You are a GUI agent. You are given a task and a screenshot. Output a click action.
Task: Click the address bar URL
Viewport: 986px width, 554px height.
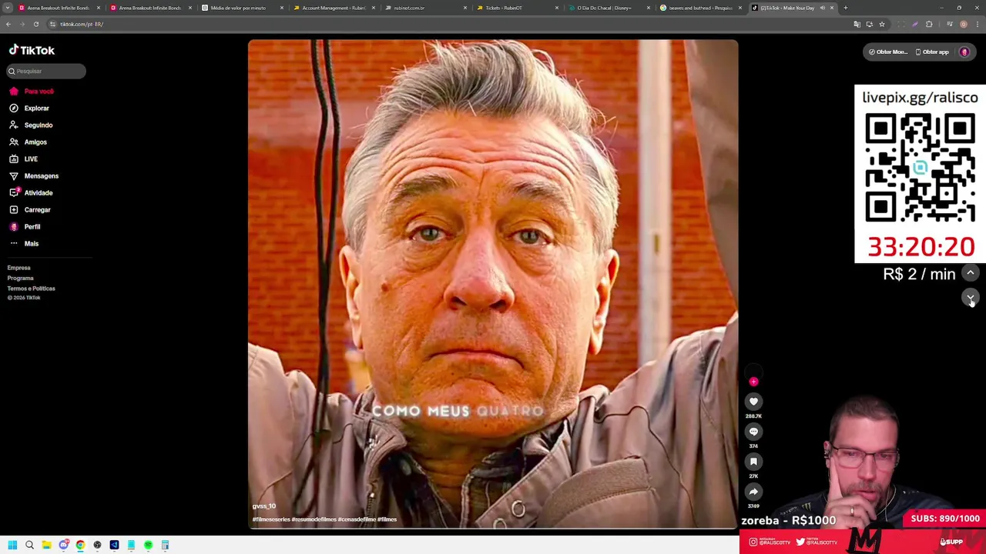(82, 24)
